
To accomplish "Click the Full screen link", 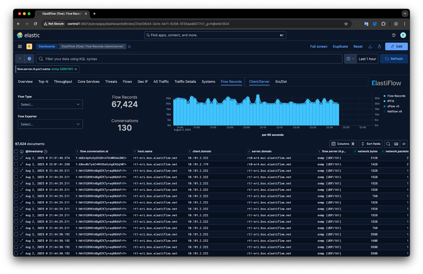I will tap(319, 46).
